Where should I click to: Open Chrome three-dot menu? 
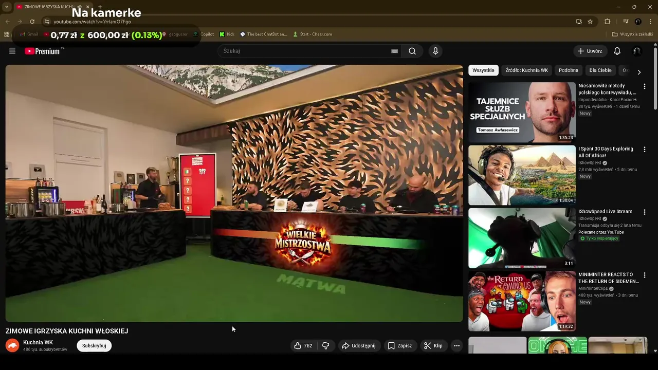[651, 22]
